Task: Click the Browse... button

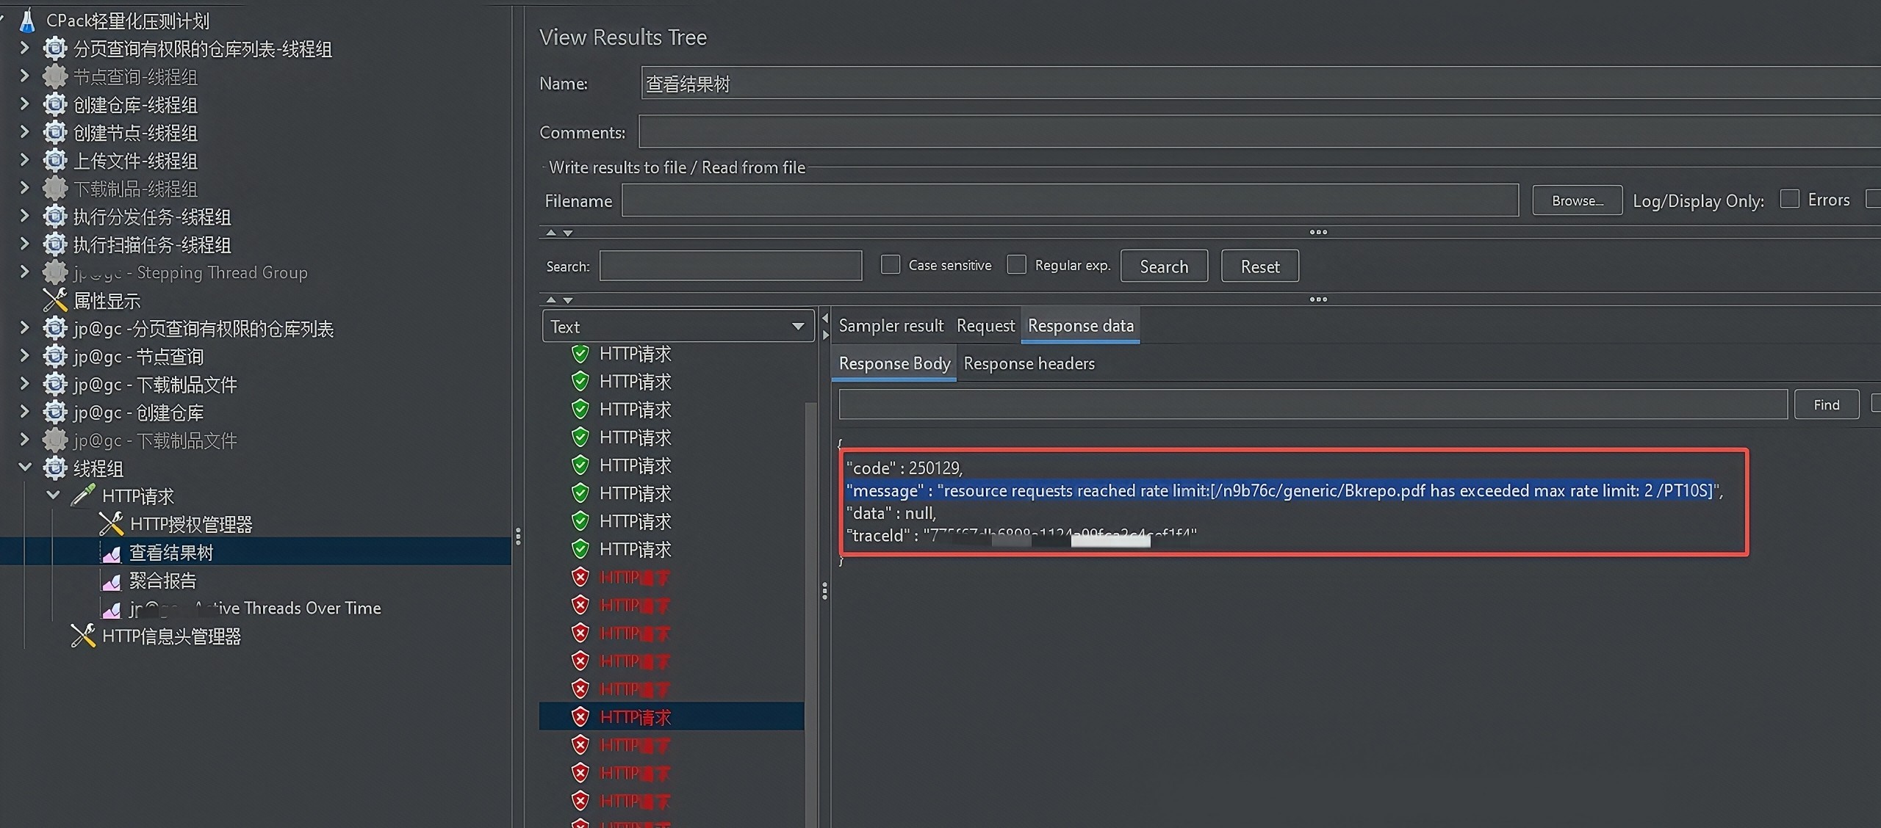Action: point(1577,200)
